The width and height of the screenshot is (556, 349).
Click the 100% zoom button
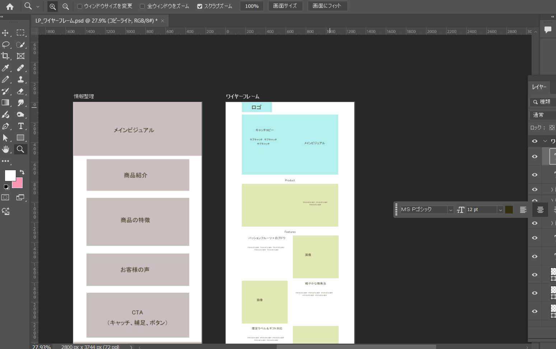click(x=252, y=6)
